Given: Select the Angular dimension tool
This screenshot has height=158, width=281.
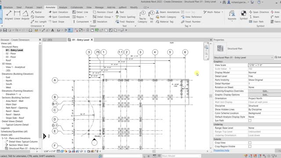Looking at the screenshot, I should [x=25, y=15].
